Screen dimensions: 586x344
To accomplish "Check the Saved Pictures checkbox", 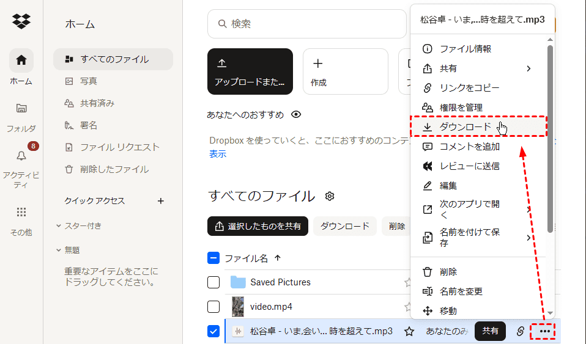I will [x=213, y=282].
